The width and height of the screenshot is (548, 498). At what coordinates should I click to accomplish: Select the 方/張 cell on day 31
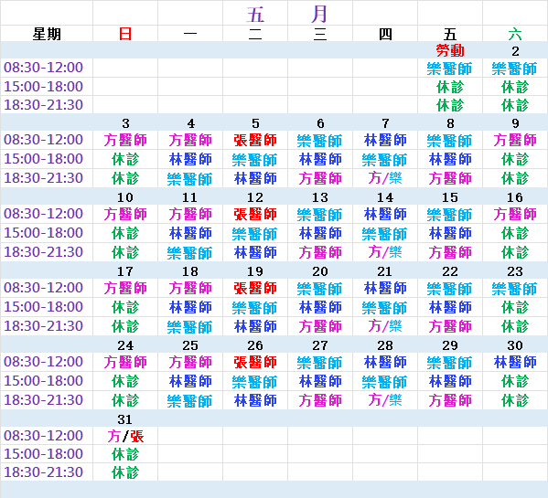point(125,436)
